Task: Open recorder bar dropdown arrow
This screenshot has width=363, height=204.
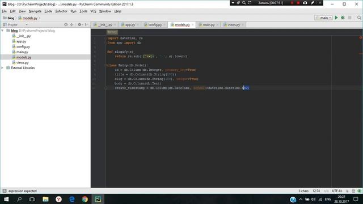Action: [233, 3]
